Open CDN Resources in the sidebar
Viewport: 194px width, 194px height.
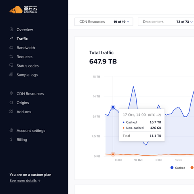[x=30, y=94]
